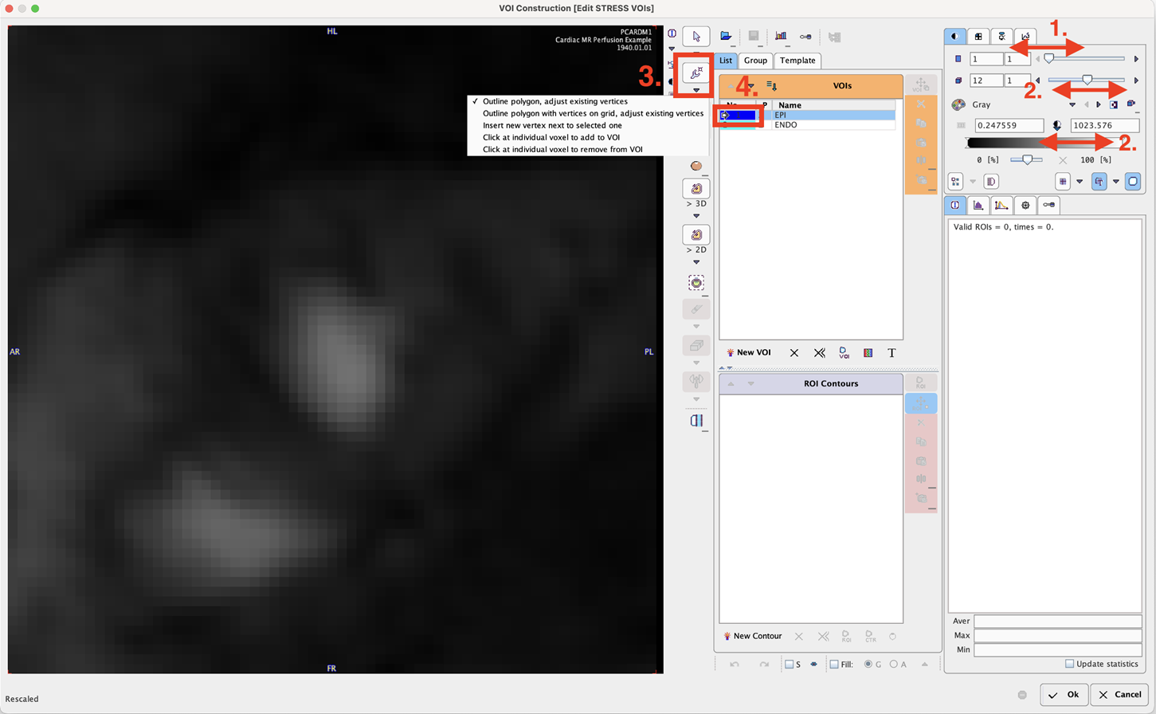Choose Click at individual voxel to add to VOI
The height and width of the screenshot is (714, 1156).
551,137
